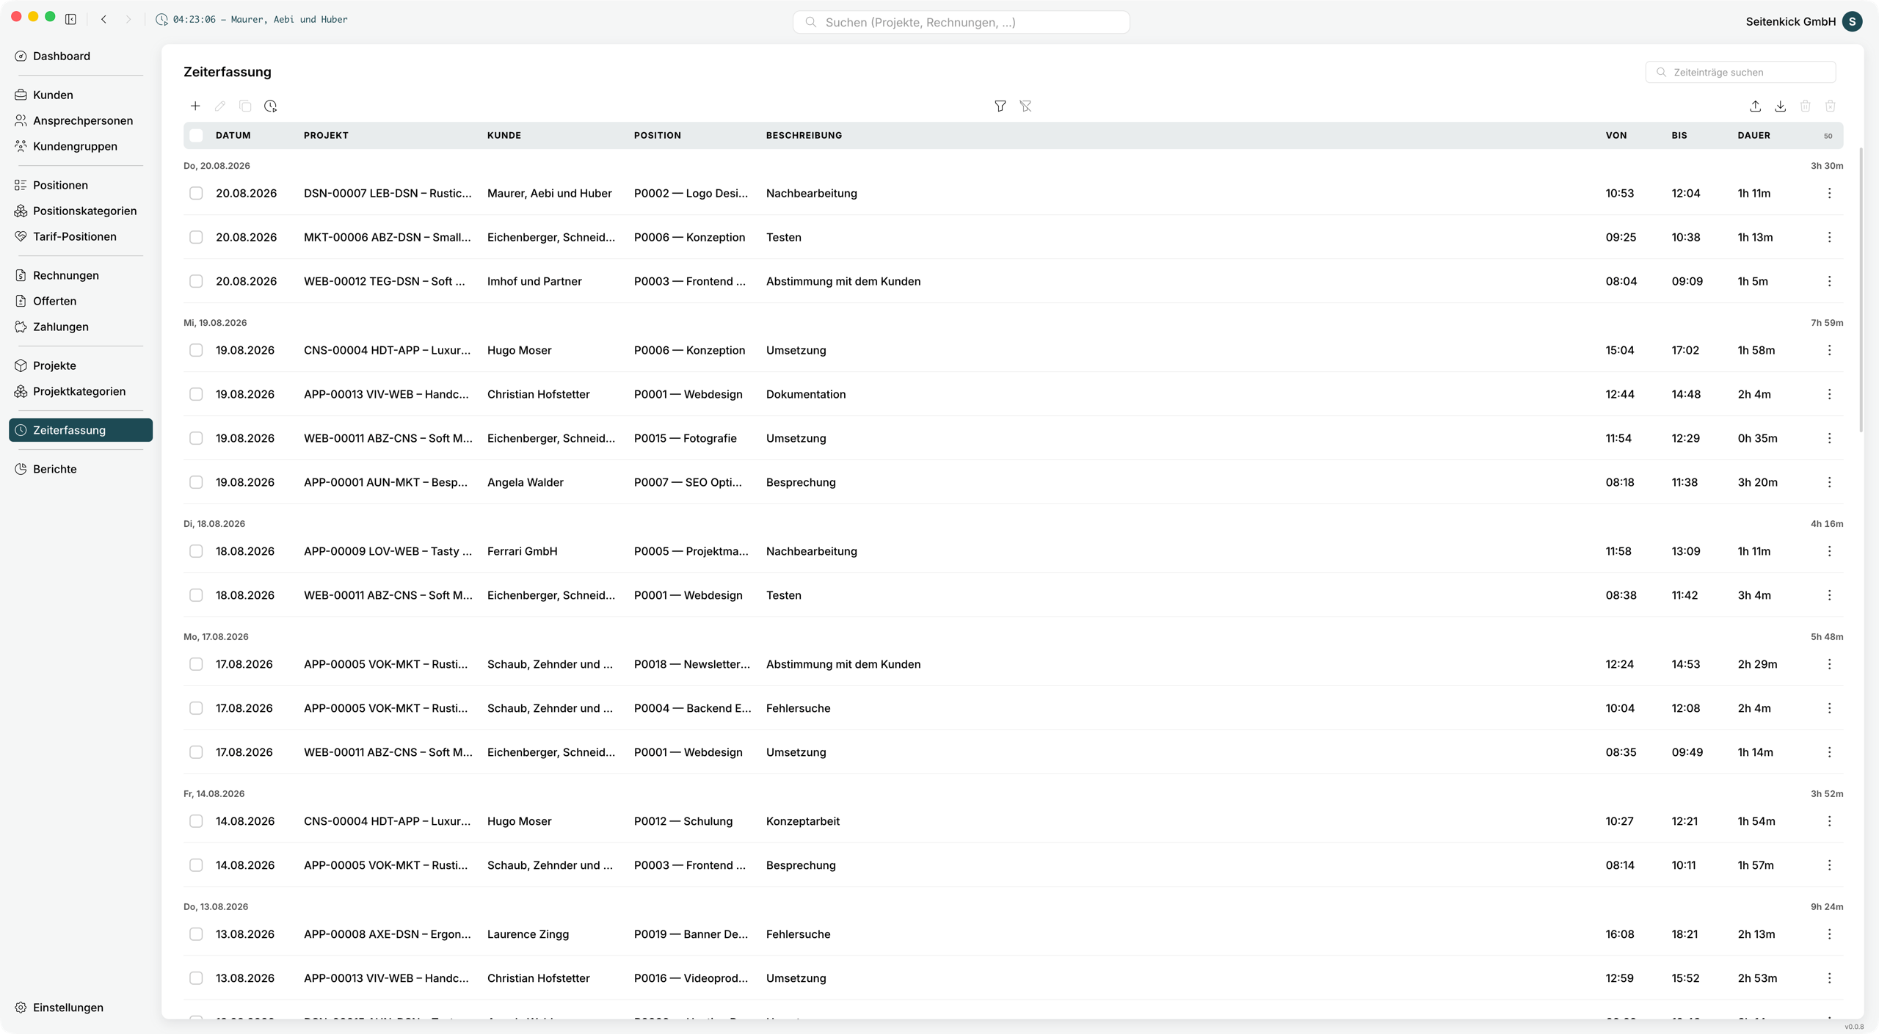Open Tarif-Positionen in the sidebar
The height and width of the screenshot is (1034, 1879).
click(x=81, y=236)
